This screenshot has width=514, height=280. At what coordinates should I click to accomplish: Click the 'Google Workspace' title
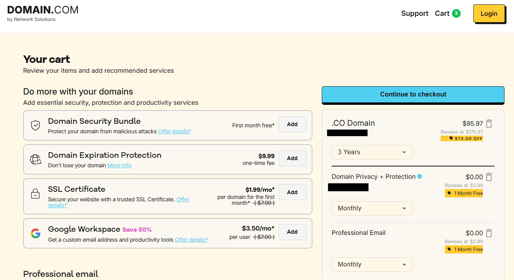[x=84, y=229]
